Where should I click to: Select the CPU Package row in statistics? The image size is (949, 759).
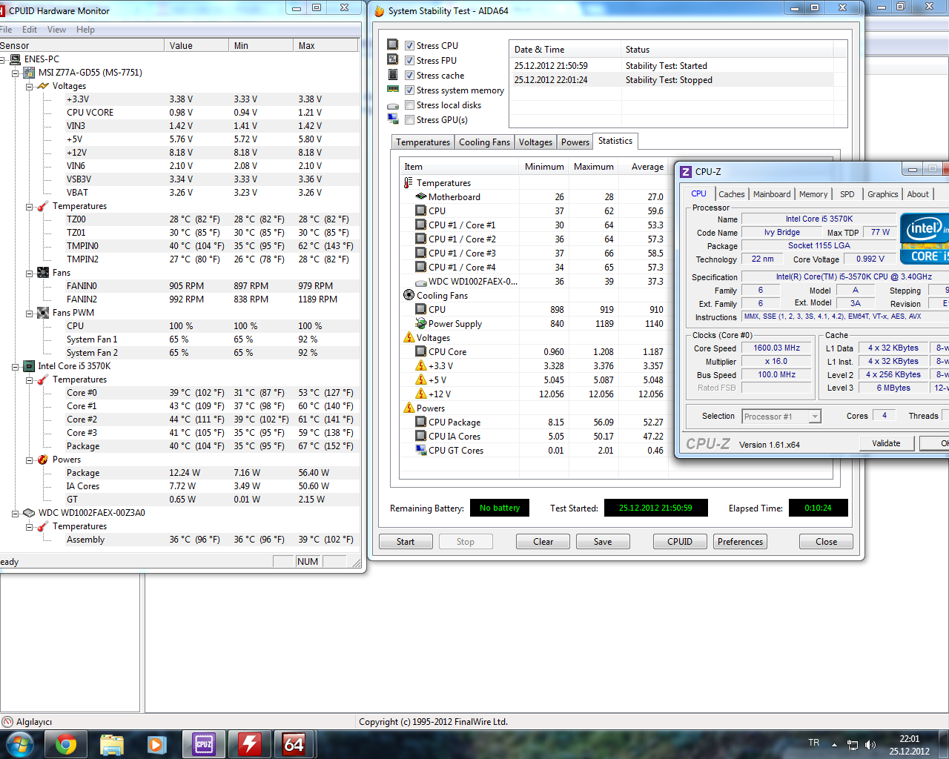click(x=534, y=422)
